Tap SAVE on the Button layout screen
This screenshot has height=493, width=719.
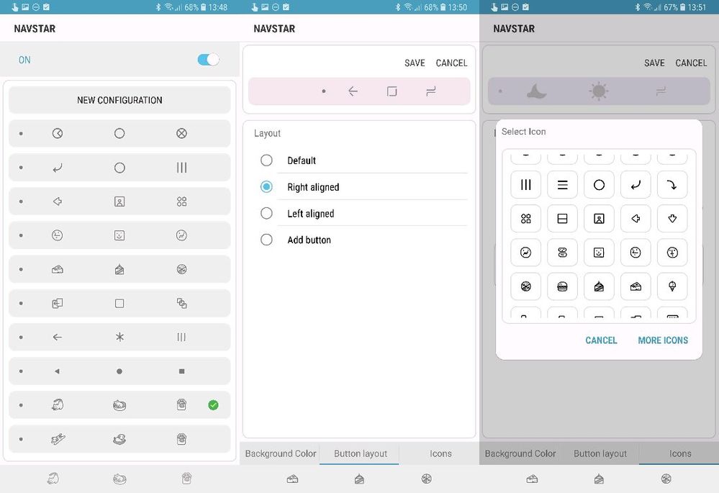(x=415, y=63)
